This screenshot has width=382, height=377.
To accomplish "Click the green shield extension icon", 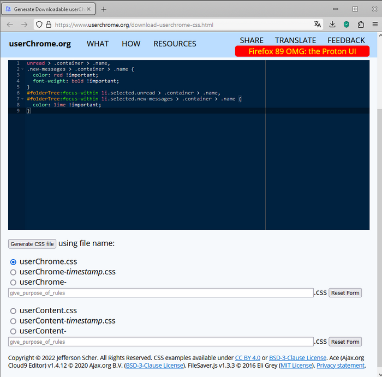I will tap(347, 25).
